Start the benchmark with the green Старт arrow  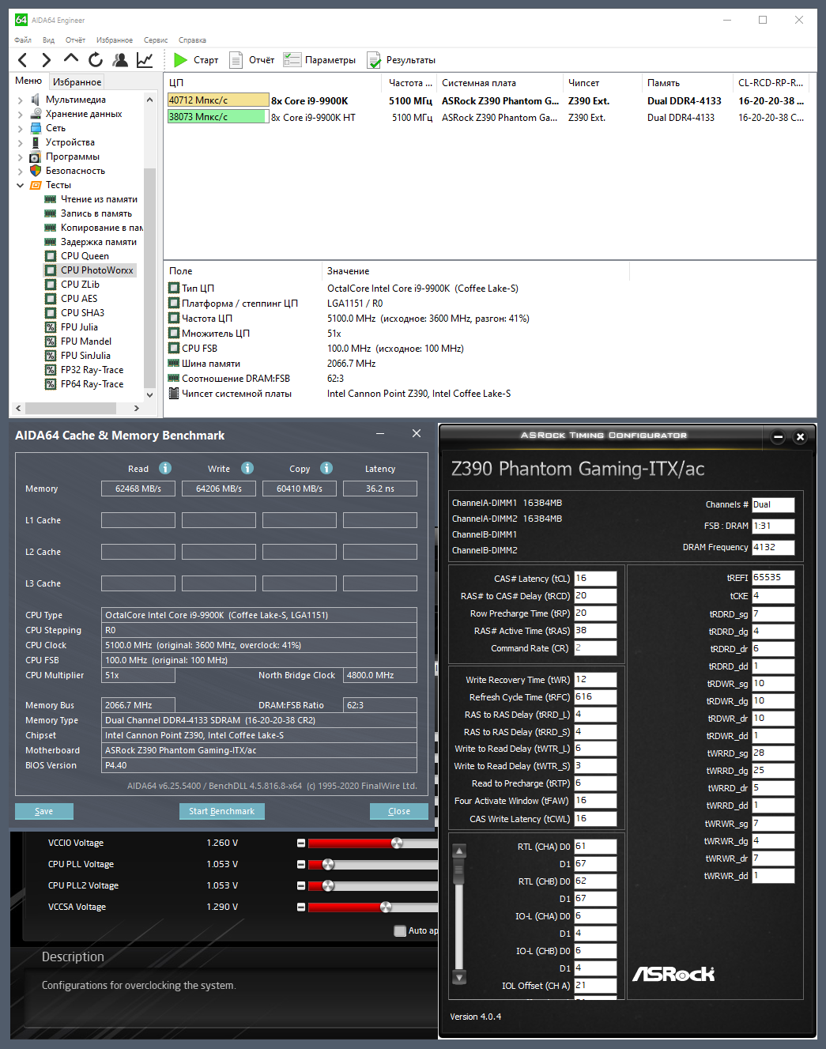pos(196,59)
